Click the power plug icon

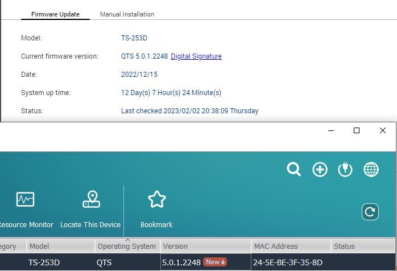[x=345, y=169]
